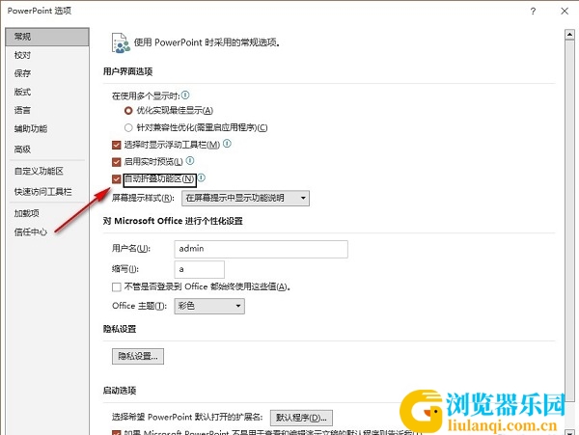
Task: Click the help question mark icon
Action: coord(533,12)
